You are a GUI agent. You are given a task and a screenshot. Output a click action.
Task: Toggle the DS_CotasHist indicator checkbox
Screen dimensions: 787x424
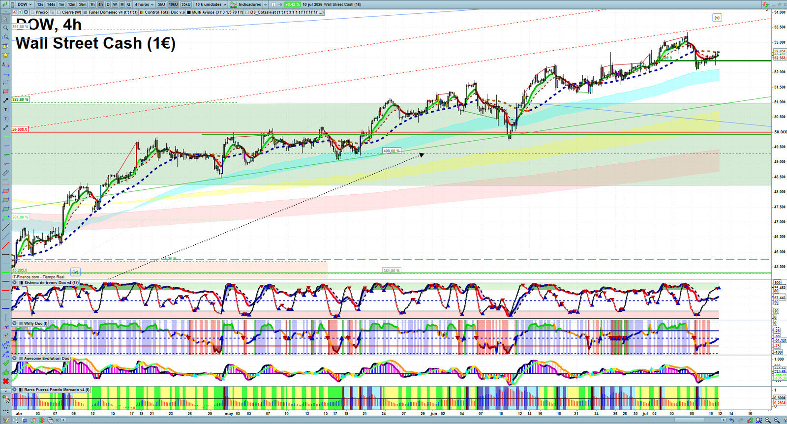pos(247,12)
